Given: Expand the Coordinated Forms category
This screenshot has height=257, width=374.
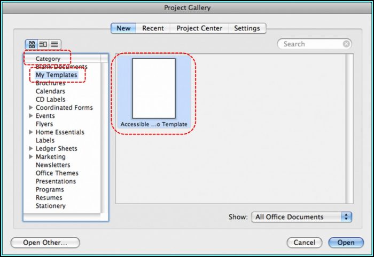Looking at the screenshot, I should point(31,108).
